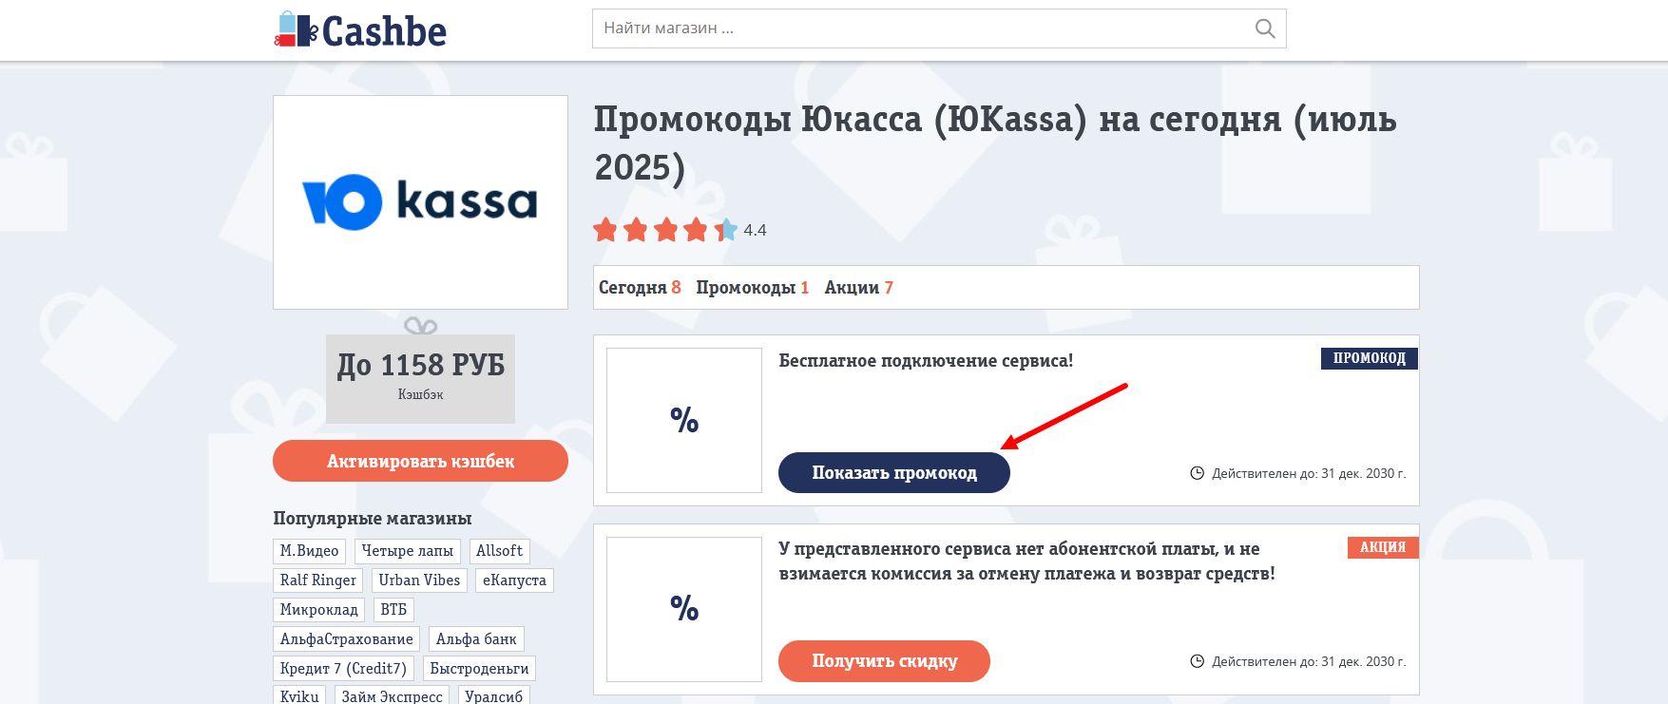Click the ЮKassa store logo image
The height and width of the screenshot is (704, 1668).
pyautogui.click(x=420, y=202)
